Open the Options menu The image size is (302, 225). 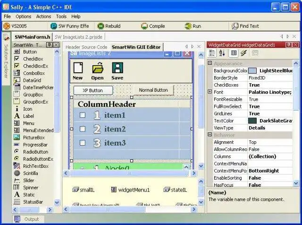23,17
